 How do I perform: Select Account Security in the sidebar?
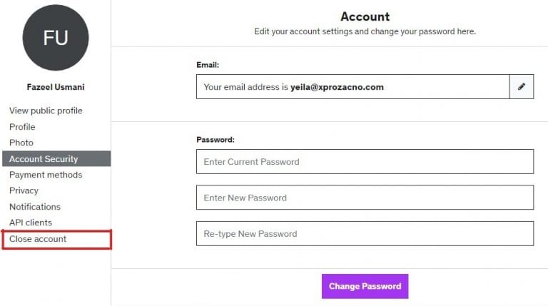(44, 159)
